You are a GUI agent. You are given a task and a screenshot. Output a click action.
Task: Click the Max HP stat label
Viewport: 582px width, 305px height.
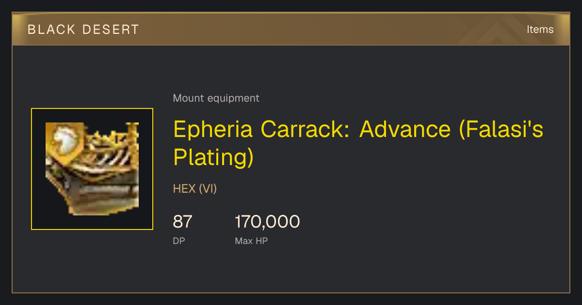tap(251, 241)
